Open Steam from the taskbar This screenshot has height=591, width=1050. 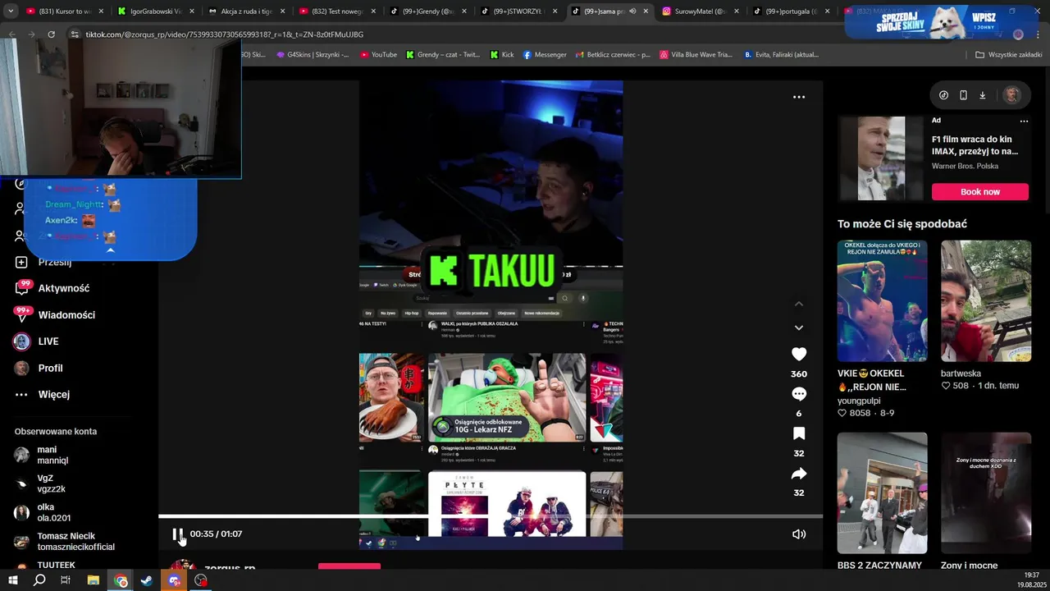tap(147, 580)
